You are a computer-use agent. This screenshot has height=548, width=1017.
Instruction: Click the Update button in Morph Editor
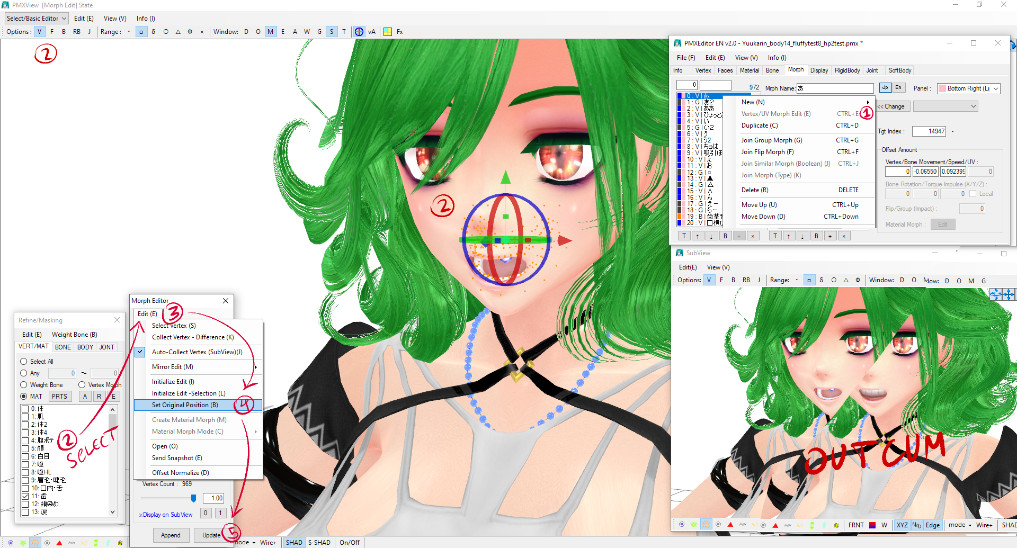point(211,535)
